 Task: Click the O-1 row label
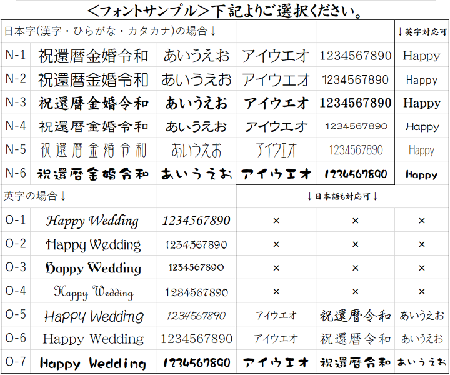coord(16,220)
